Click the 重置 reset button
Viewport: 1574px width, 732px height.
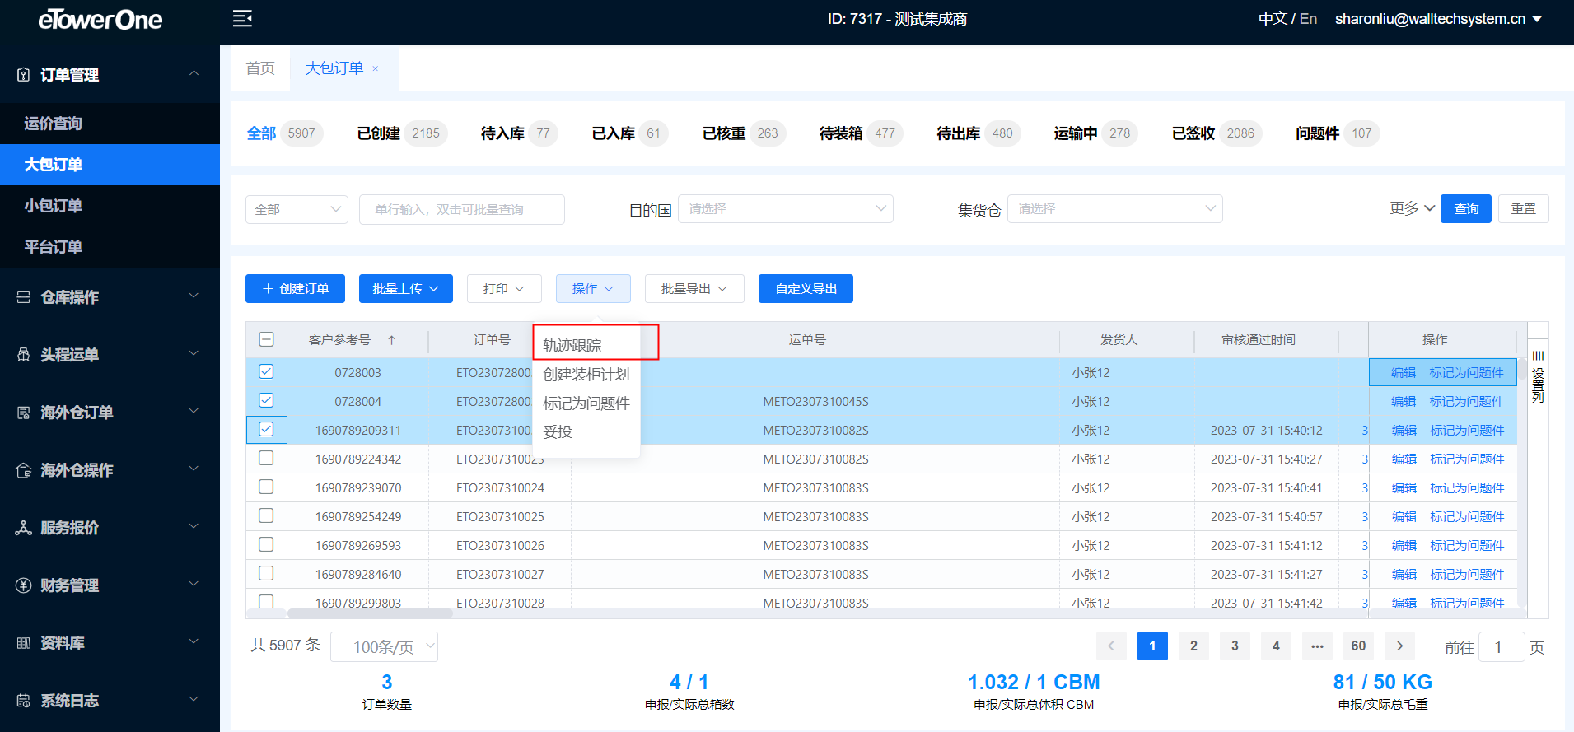click(x=1524, y=209)
